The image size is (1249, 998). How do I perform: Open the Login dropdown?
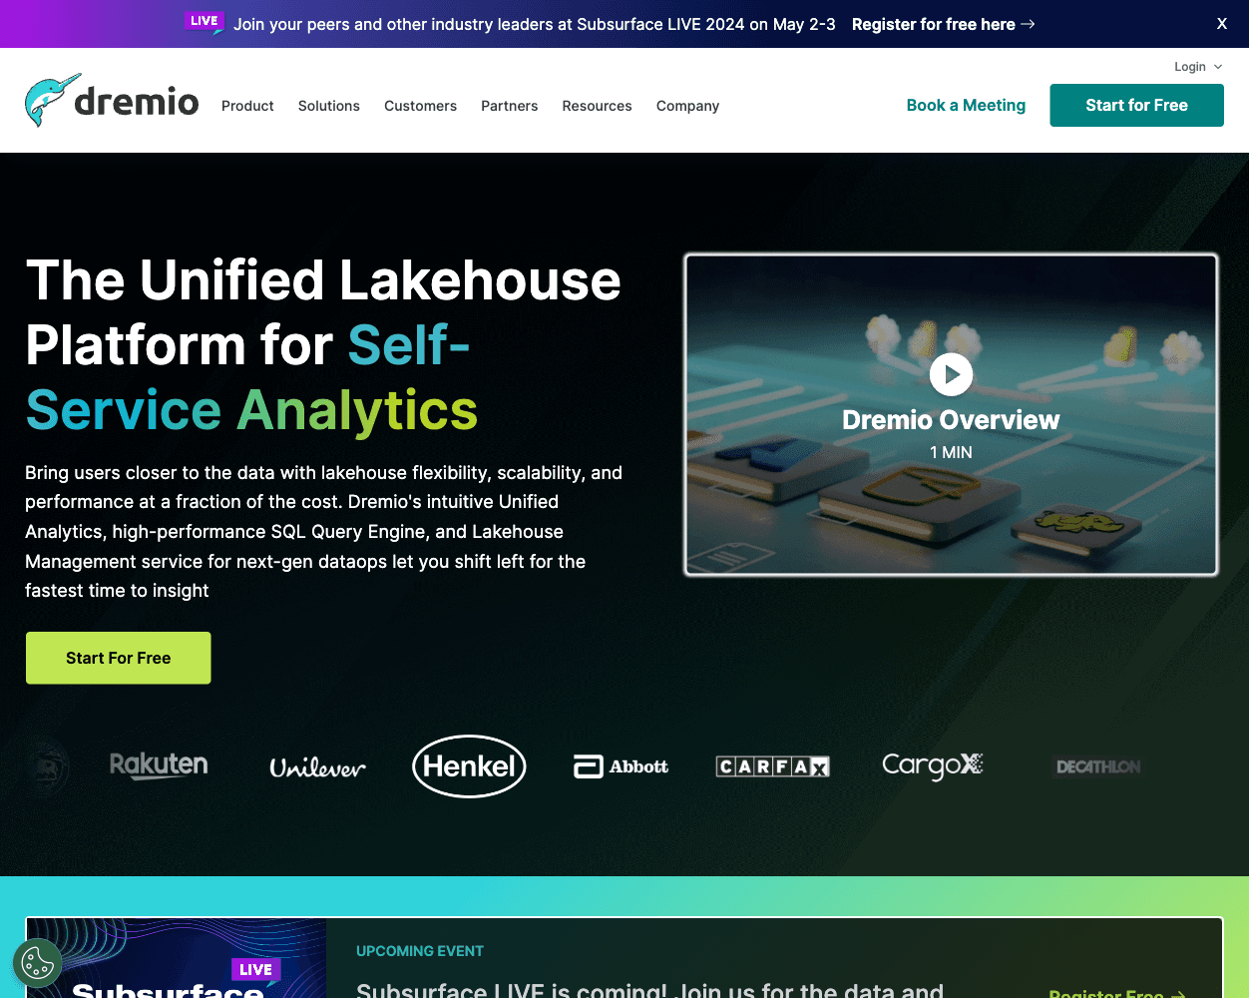(1198, 67)
